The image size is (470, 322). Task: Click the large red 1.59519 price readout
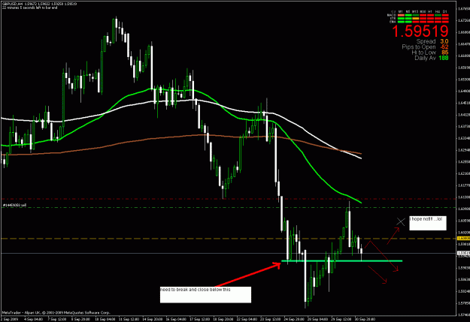tap(420, 32)
